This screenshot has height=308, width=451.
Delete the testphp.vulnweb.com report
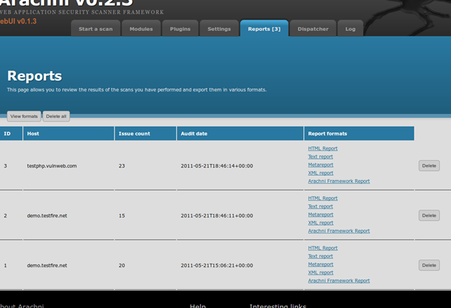[x=429, y=166]
